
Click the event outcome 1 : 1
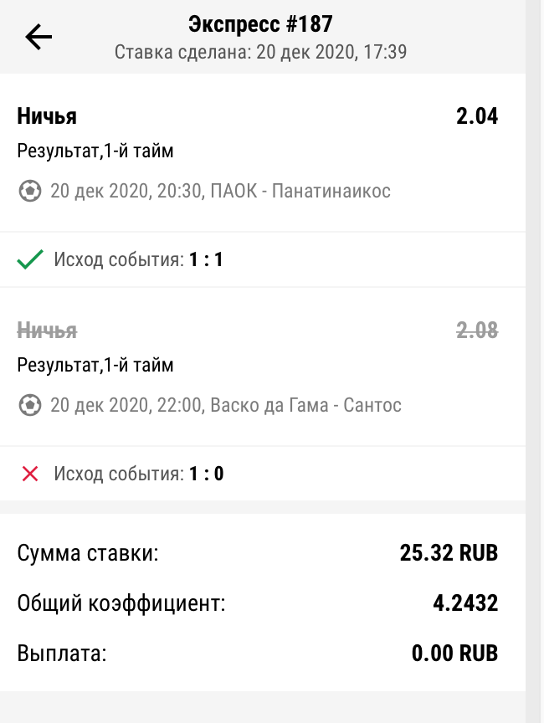coord(206,260)
